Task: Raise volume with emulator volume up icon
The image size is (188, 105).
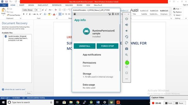Action: pos(127,25)
